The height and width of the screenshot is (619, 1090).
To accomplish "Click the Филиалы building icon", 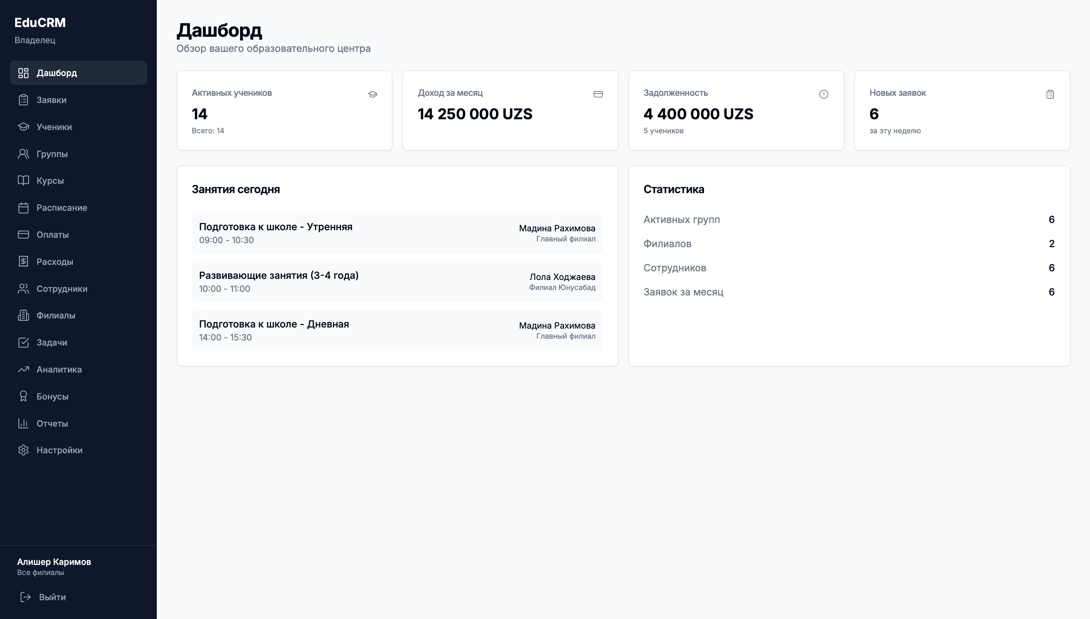I will point(23,316).
